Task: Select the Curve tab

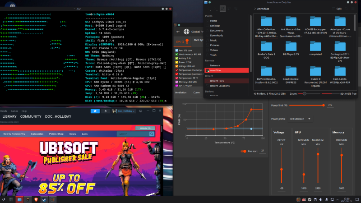Action: pyautogui.click(x=196, y=92)
